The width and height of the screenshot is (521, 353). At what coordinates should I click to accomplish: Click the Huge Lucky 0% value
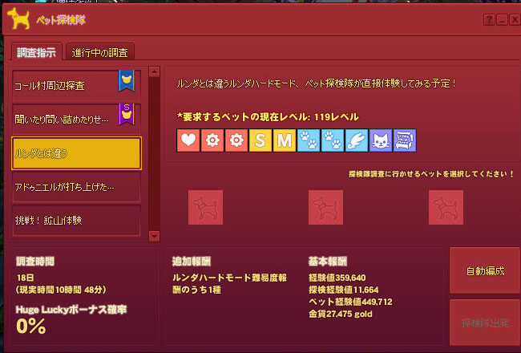pos(31,326)
